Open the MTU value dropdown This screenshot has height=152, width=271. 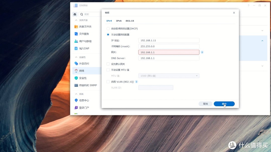[169, 76]
